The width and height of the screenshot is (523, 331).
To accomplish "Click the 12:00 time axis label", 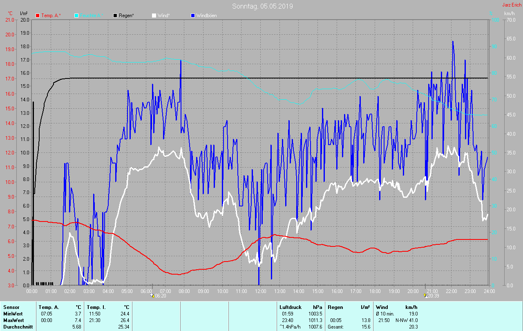I will (261, 291).
